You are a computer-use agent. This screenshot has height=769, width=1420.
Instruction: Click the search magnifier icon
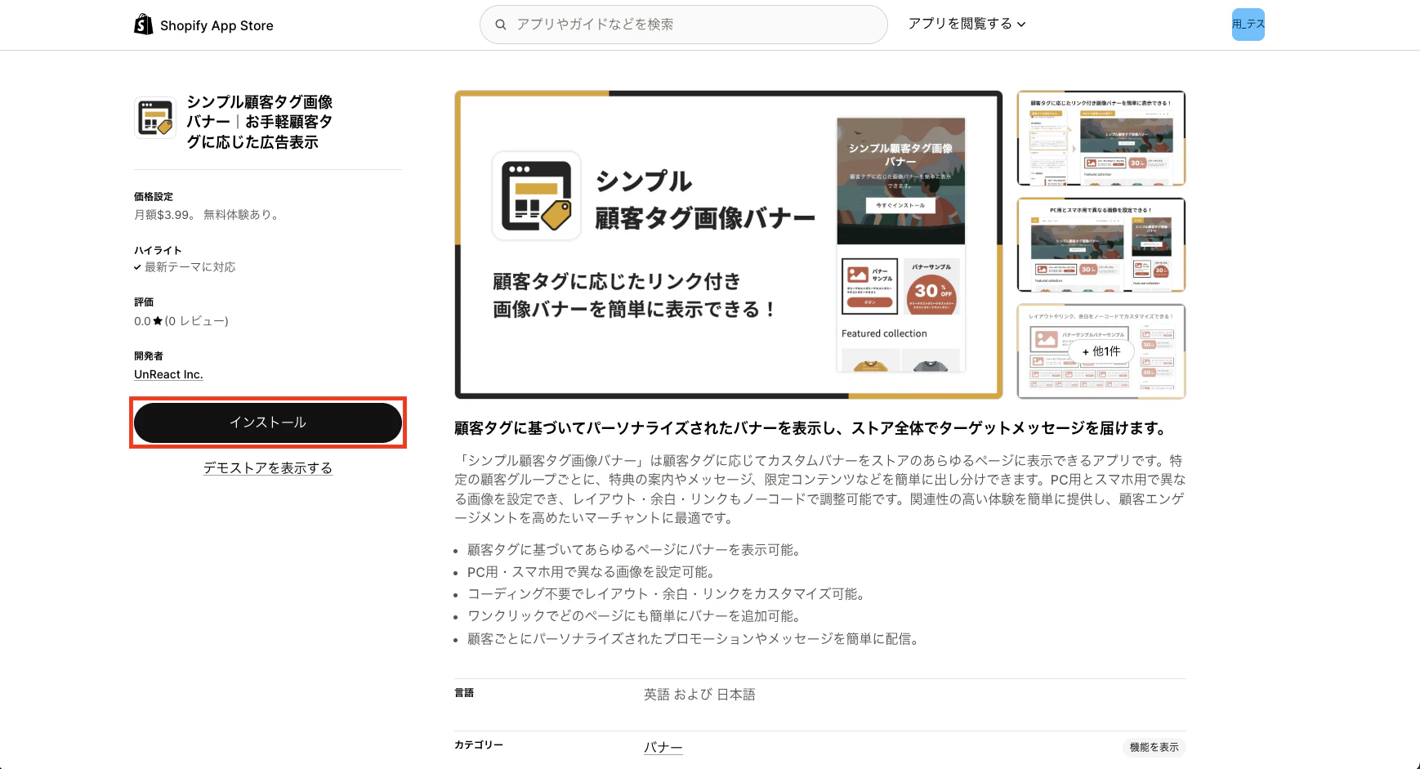pyautogui.click(x=501, y=25)
